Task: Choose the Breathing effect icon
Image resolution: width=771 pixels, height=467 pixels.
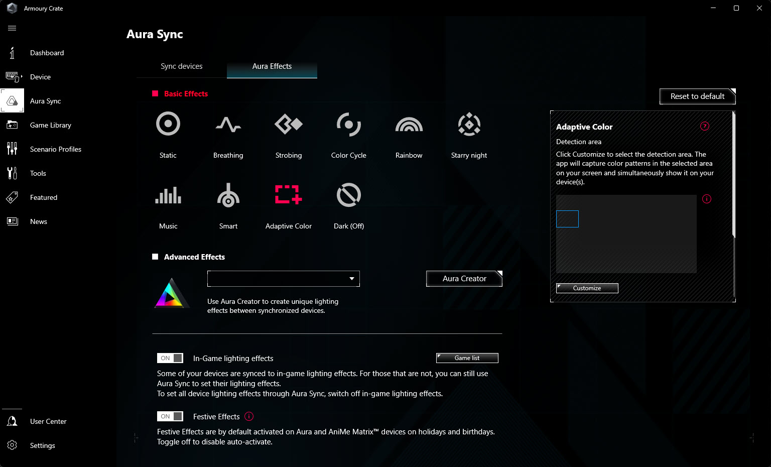Action: (x=228, y=124)
